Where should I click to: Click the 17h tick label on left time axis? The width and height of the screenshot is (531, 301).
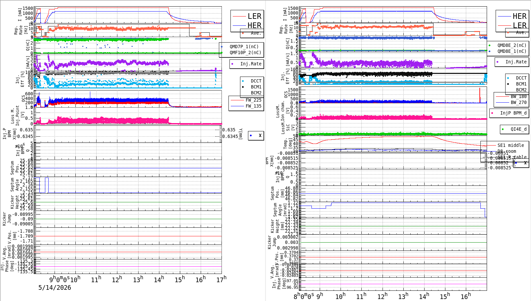(222, 280)
